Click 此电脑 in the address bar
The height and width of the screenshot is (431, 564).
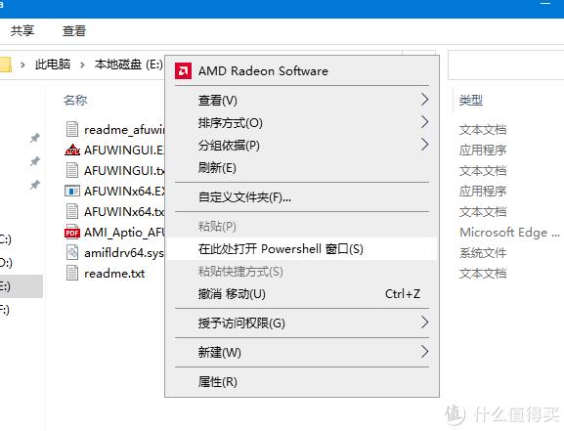coord(53,65)
